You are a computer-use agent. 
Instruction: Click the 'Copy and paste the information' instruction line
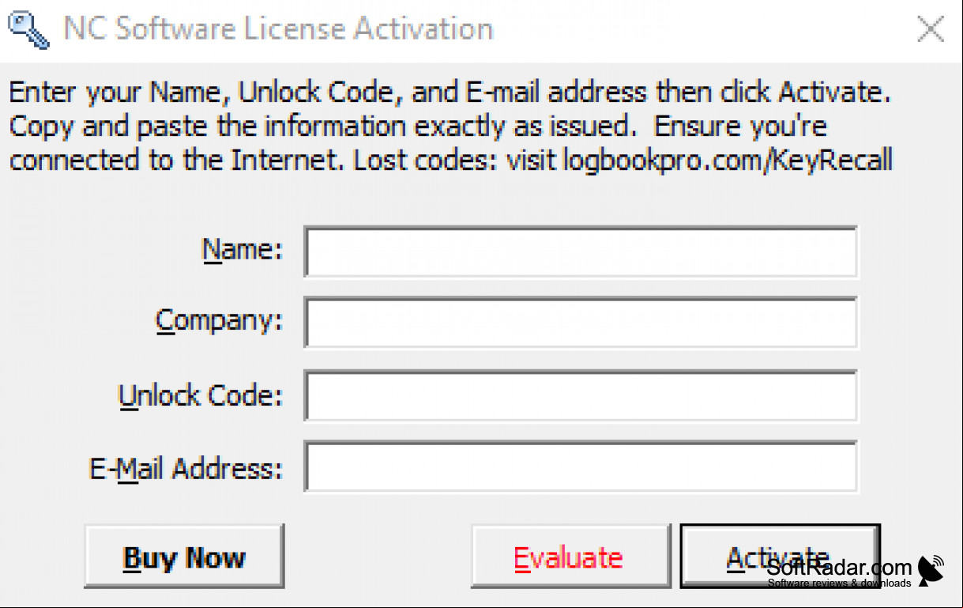click(418, 127)
